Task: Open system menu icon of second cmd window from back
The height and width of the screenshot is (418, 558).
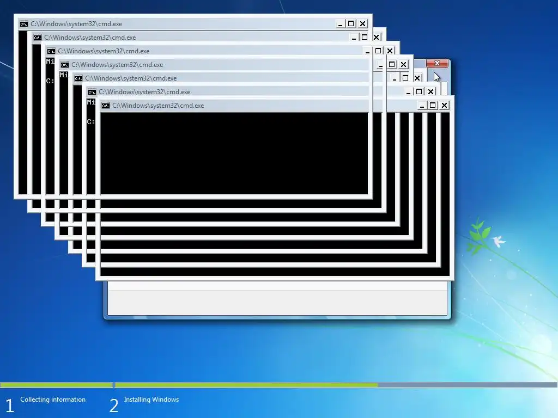Action: coord(37,38)
